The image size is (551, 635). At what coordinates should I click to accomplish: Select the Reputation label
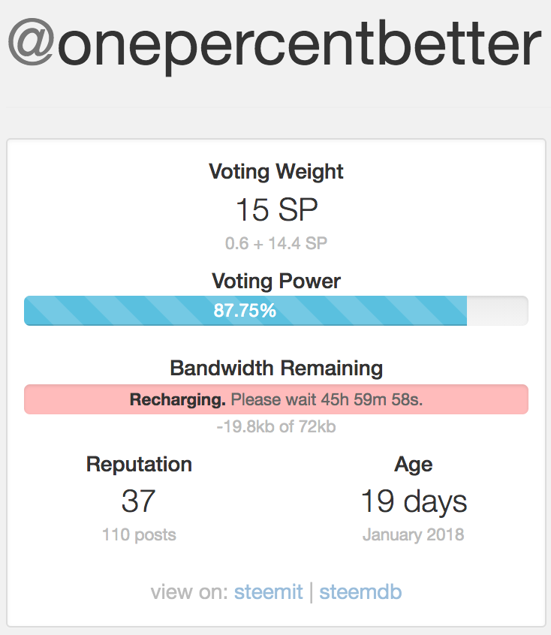pos(139,464)
